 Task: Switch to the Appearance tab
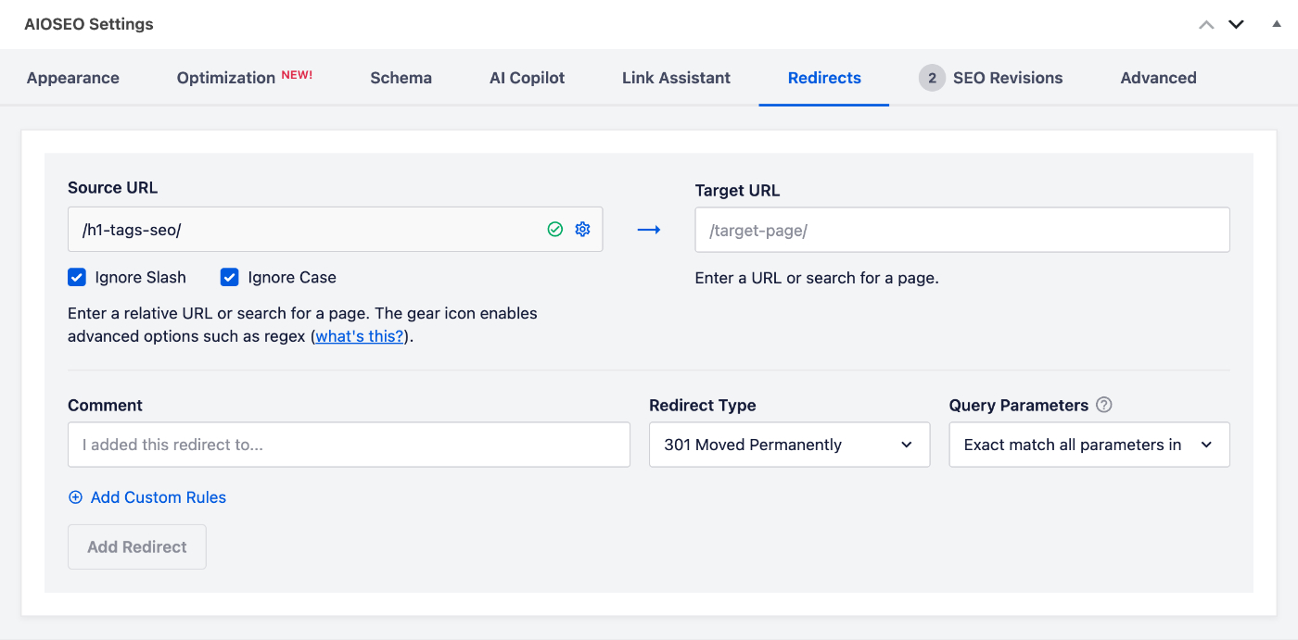(73, 78)
